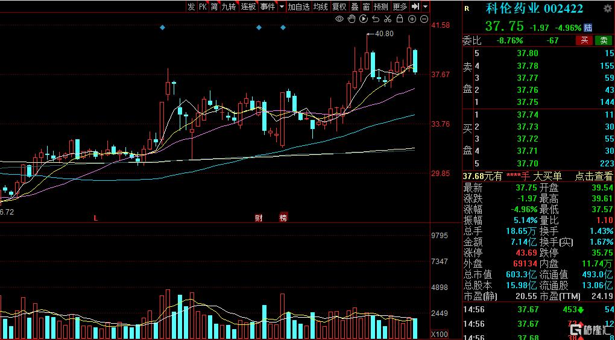Toggle the eye visibility icon above chart

click(339, 19)
